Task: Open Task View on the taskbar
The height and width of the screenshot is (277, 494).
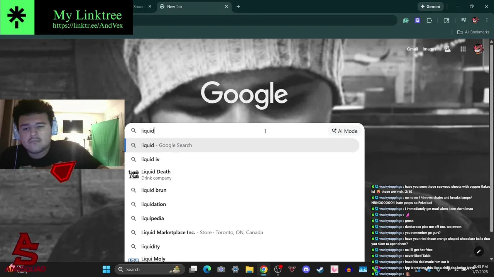Action: pos(193,269)
